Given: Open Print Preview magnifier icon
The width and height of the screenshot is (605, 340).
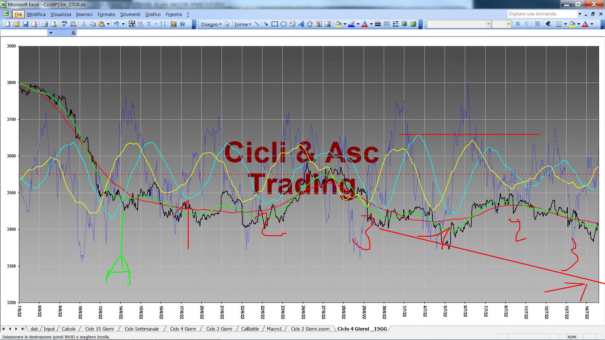Looking at the screenshot, I should pyautogui.click(x=54, y=24).
